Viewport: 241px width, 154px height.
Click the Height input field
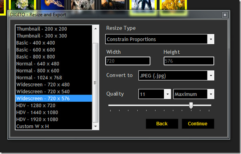click(x=189, y=61)
